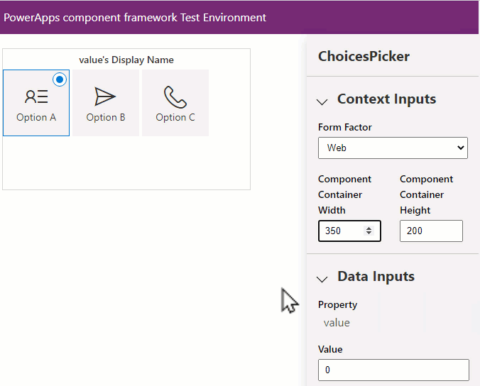Click the ChoicesPicker panel title
480x386 pixels.
coord(364,57)
